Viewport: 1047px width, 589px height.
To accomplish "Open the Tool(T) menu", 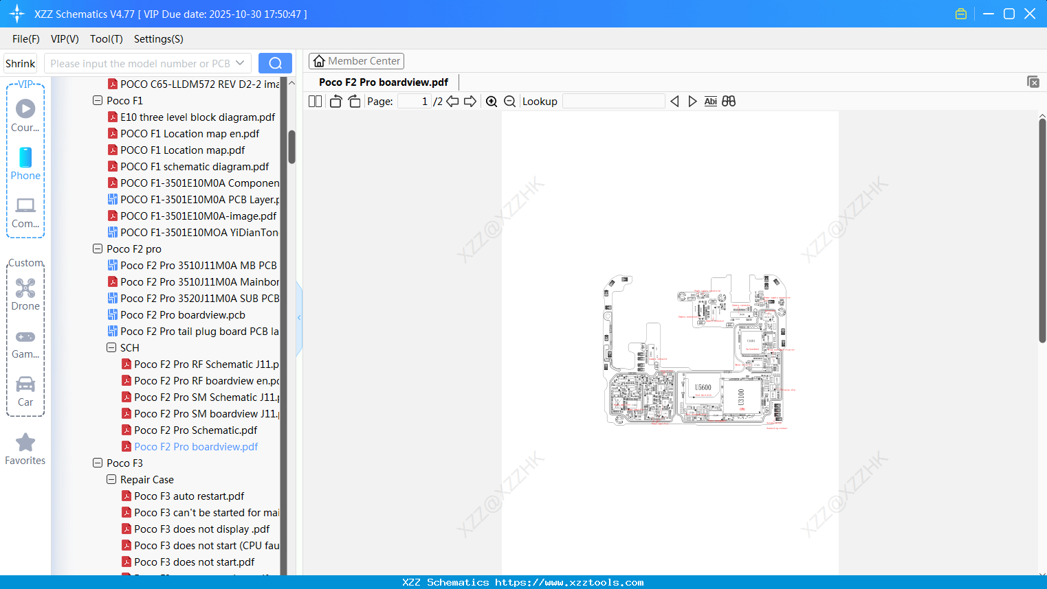I will coord(107,39).
